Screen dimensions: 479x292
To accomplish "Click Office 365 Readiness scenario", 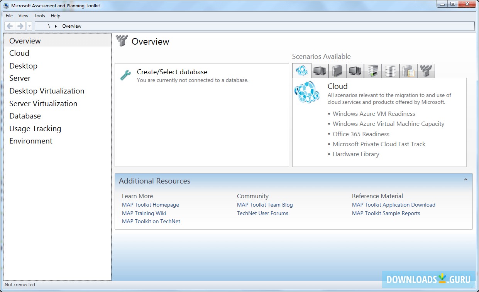I will point(361,134).
